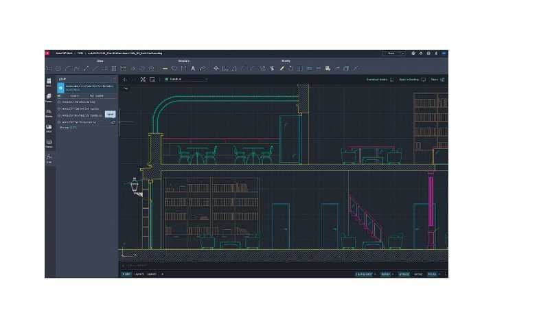Image resolution: width=550 pixels, height=324 pixels.
Task: Select the Rotate modify tool
Action: click(290, 69)
